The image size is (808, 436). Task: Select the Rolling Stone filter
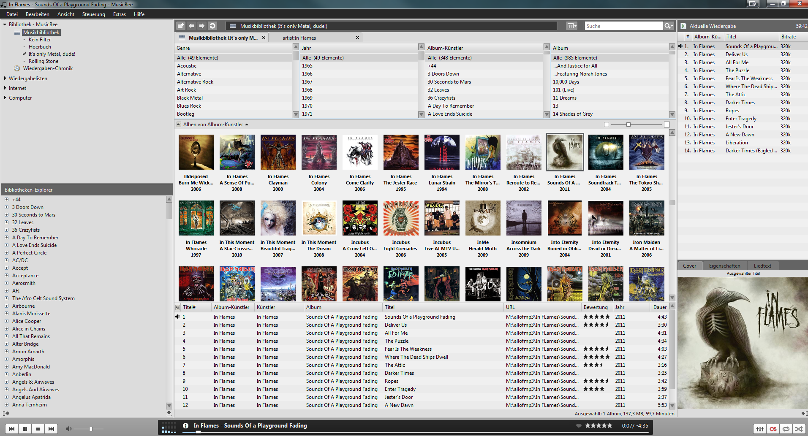(x=44, y=61)
